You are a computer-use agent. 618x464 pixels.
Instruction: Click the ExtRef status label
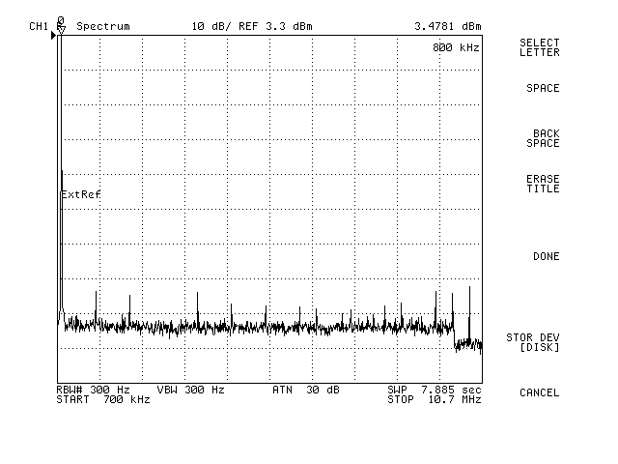tap(81, 194)
